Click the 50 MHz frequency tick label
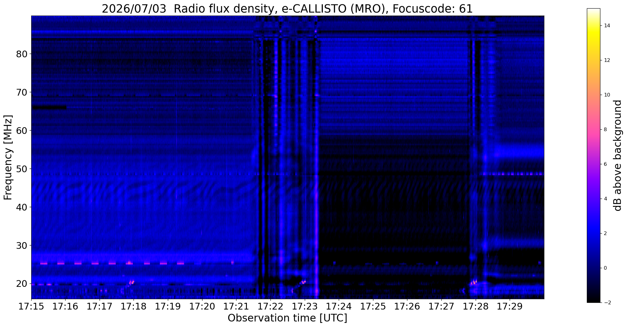 [x=22, y=169]
